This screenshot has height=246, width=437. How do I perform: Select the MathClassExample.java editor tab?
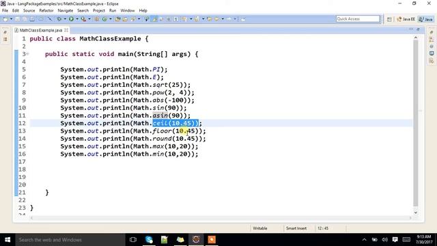pos(41,30)
